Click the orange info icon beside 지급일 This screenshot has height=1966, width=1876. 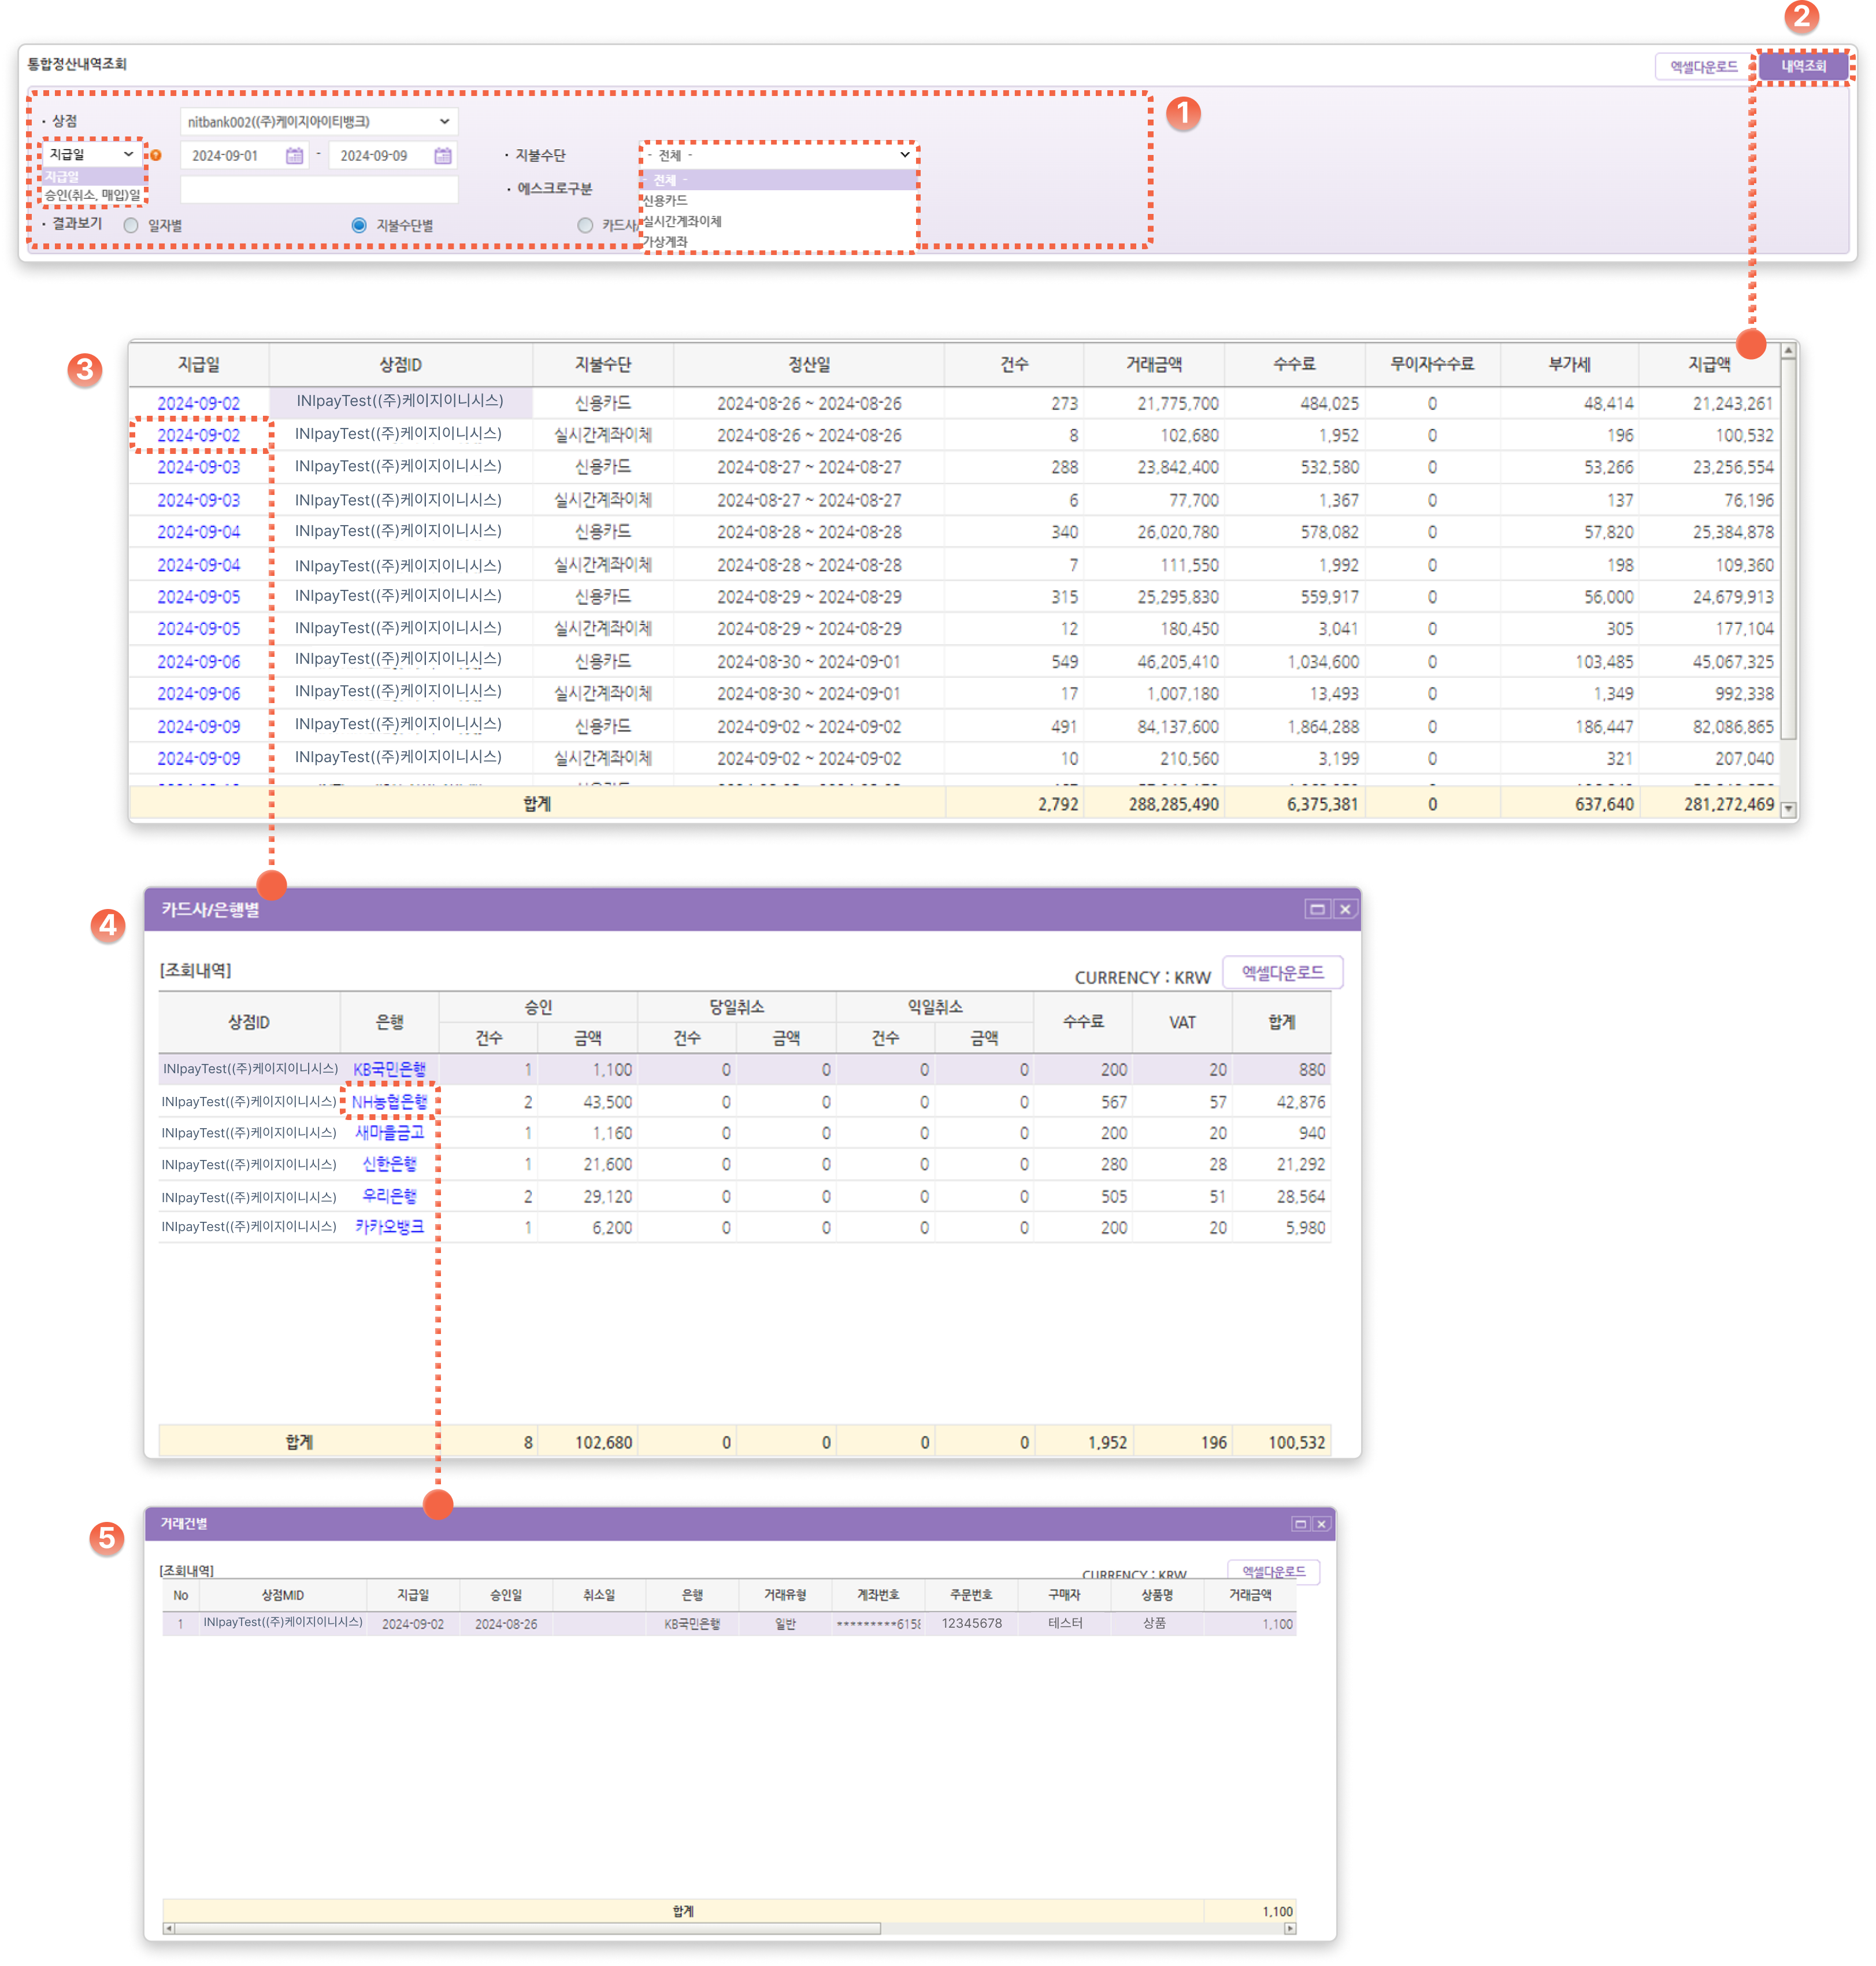[156, 155]
